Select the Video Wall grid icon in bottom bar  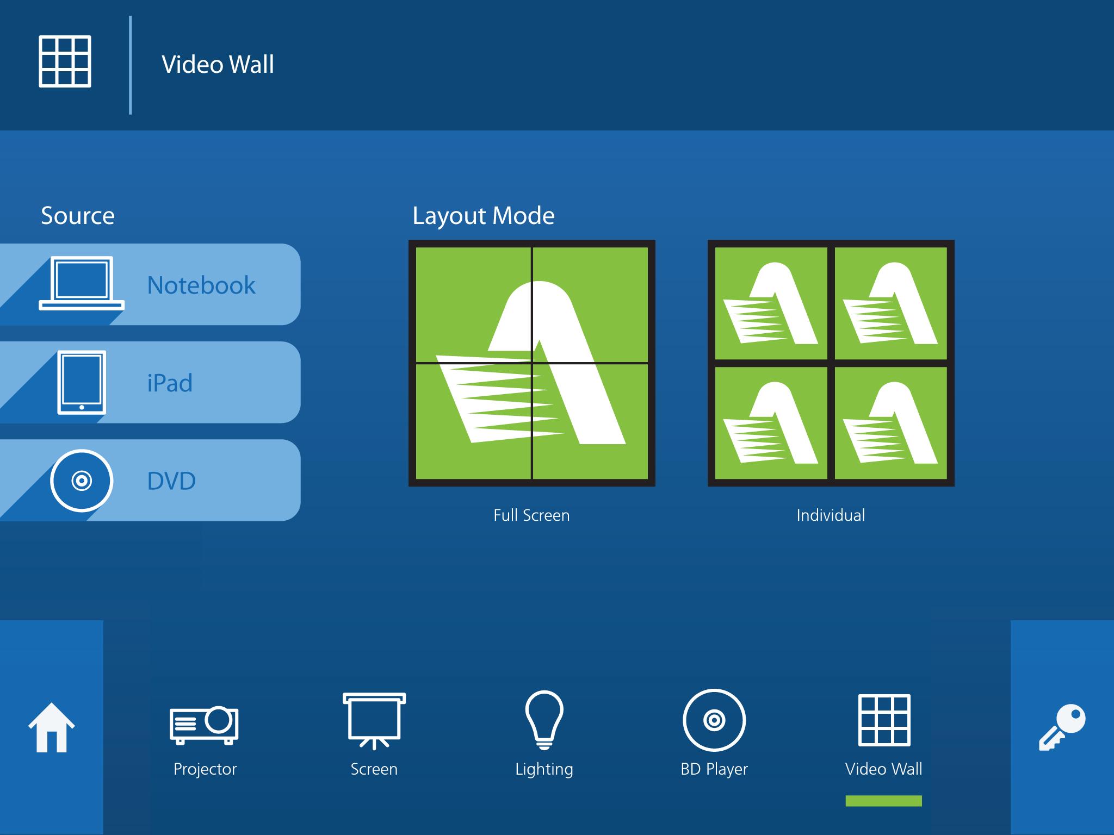tap(884, 720)
